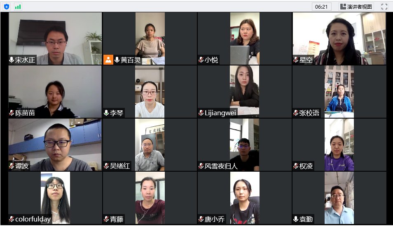Click the 唐小乔 name label

pos(215,219)
